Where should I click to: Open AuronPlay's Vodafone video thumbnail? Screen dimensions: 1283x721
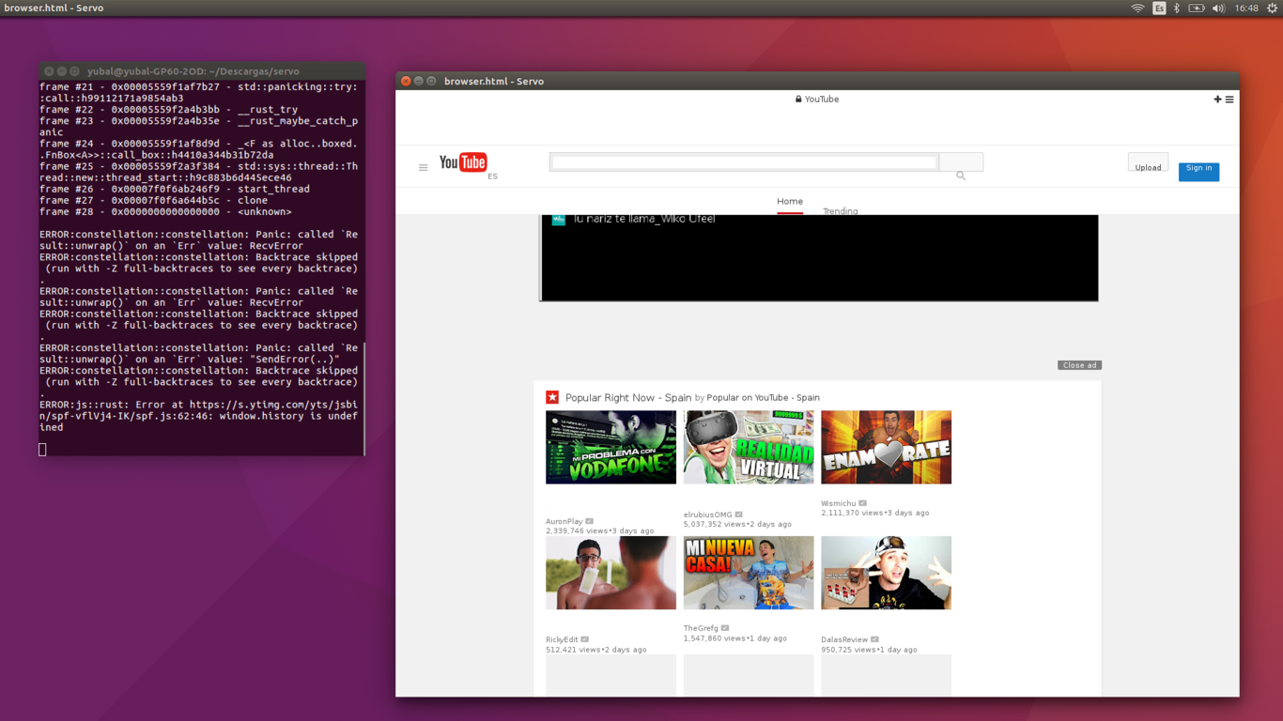tap(611, 447)
